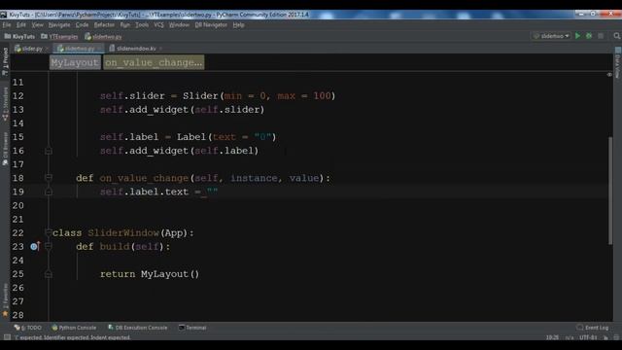This screenshot has height=350, width=622.
Task: Open the Data View right sidebar panel
Action: pyautogui.click(x=618, y=63)
